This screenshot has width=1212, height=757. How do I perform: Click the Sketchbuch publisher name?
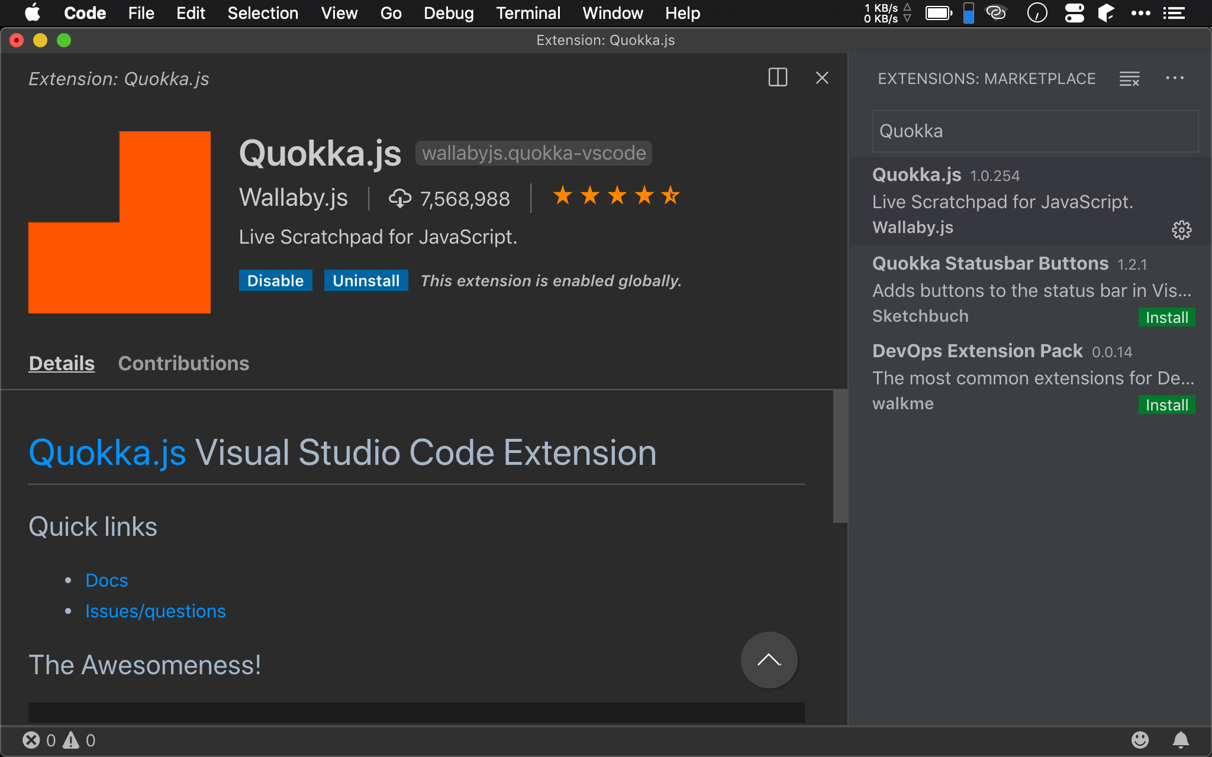(920, 316)
